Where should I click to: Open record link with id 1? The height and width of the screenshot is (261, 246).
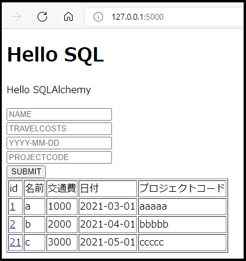pyautogui.click(x=13, y=207)
